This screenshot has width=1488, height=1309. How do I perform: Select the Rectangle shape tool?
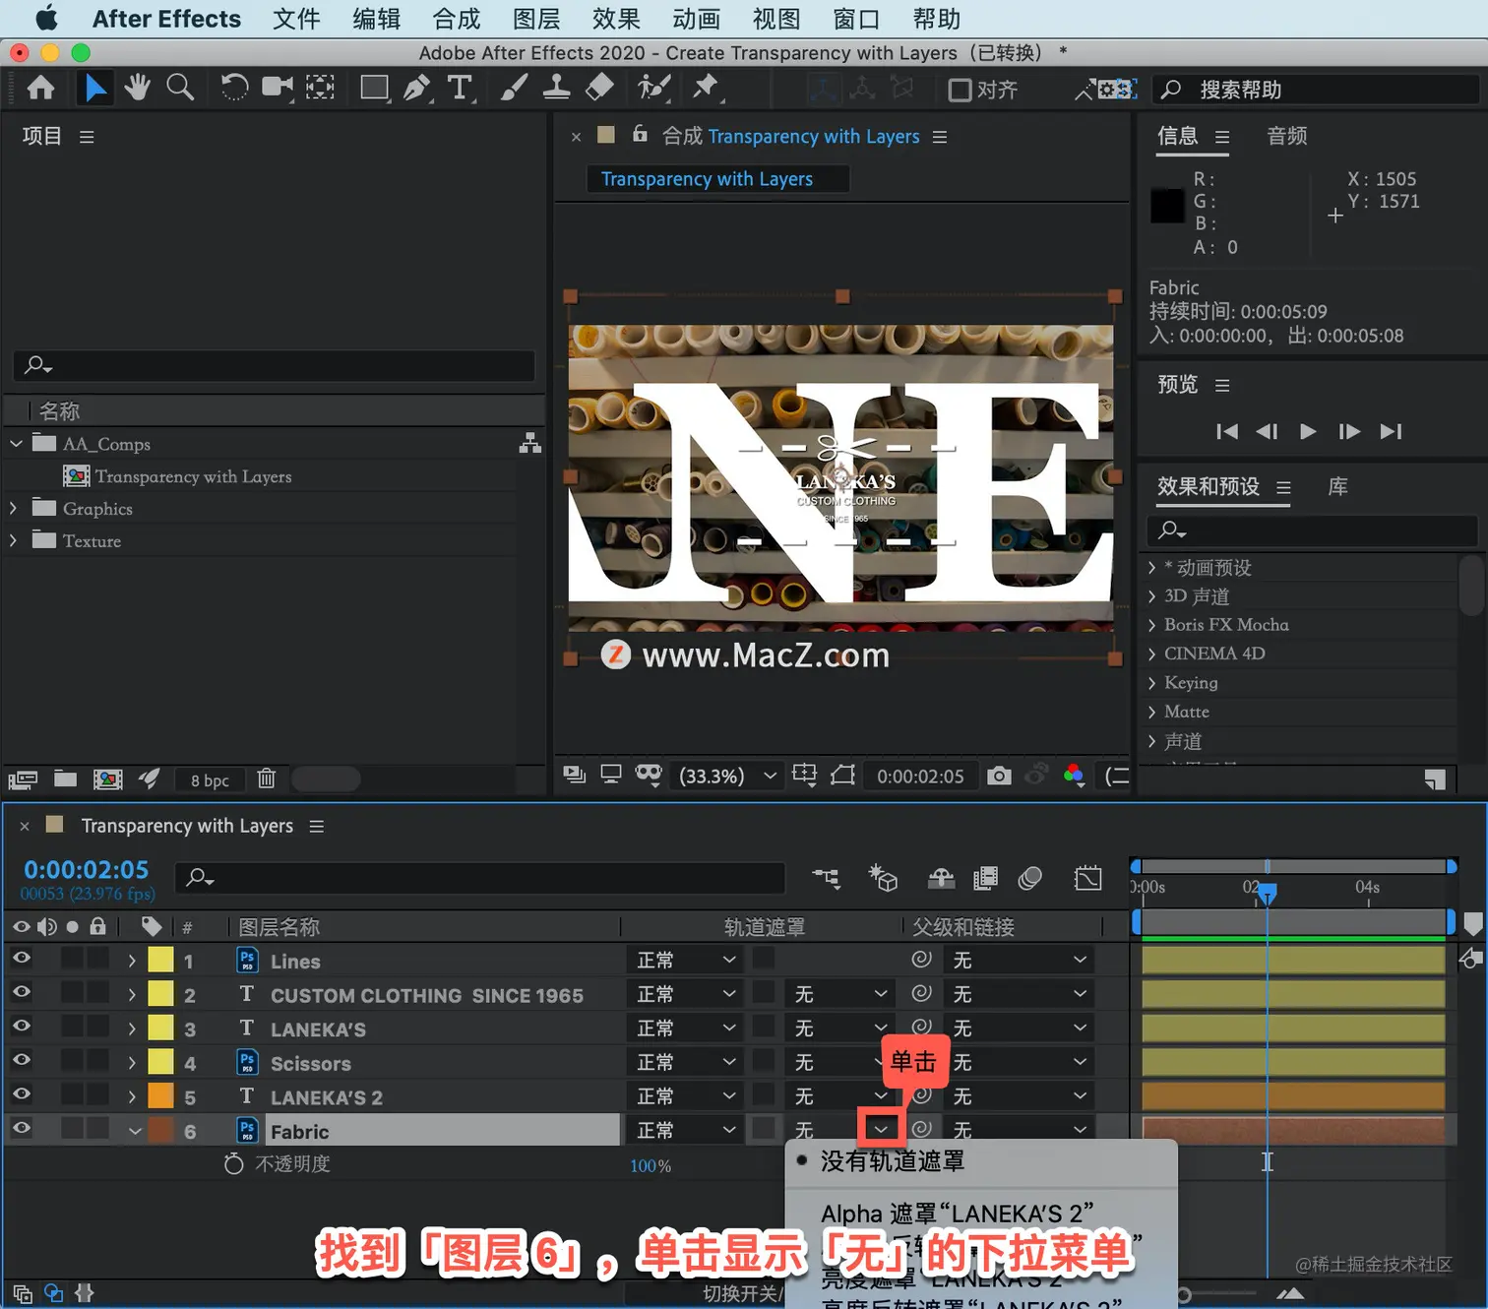pyautogui.click(x=374, y=88)
